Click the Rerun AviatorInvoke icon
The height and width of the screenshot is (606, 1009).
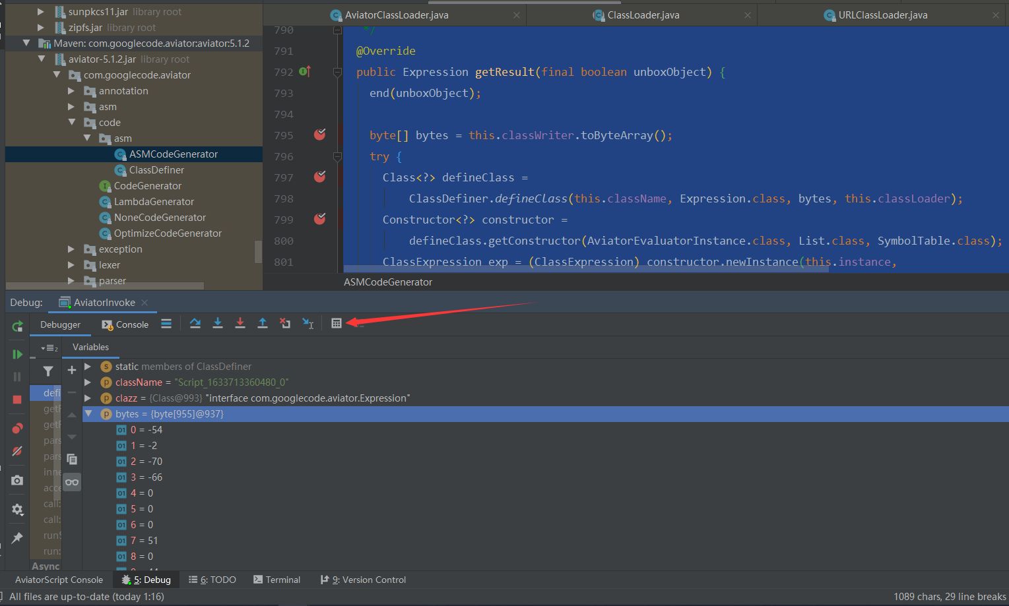(x=17, y=326)
